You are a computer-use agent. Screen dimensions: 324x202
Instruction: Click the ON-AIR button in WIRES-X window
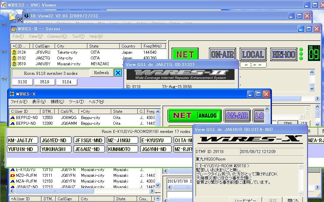(x=237, y=116)
